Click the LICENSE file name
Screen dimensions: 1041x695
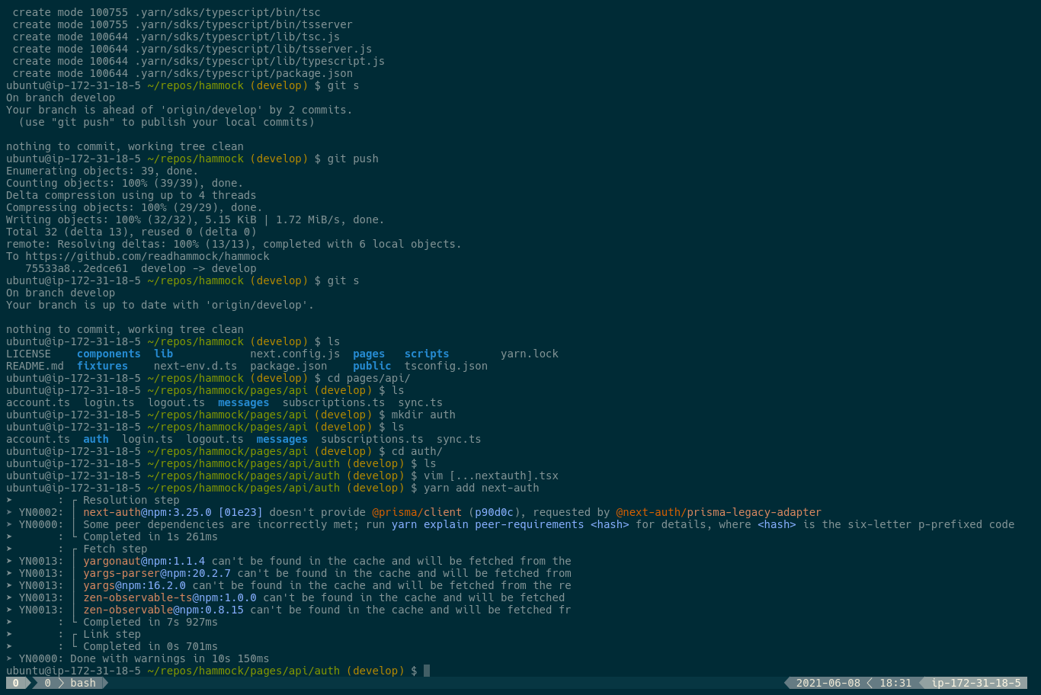click(x=28, y=354)
